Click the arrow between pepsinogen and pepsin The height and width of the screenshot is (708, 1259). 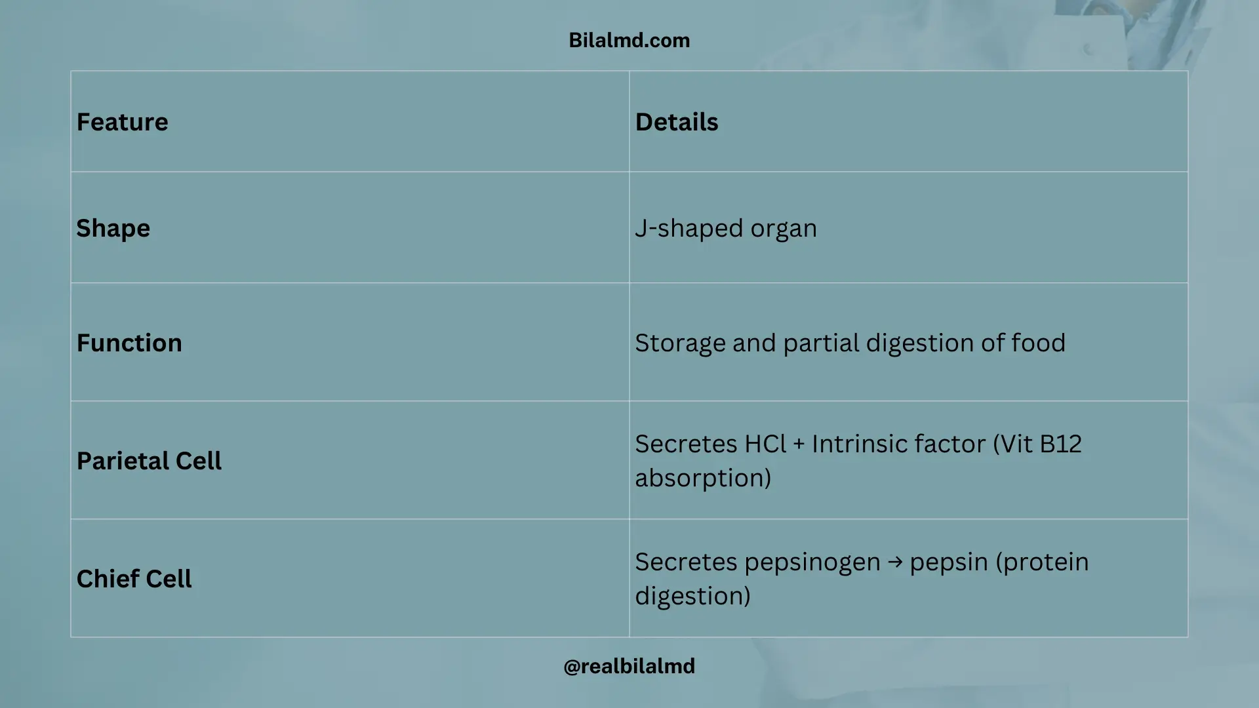click(895, 562)
